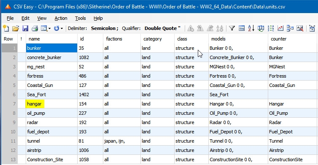Click the id cell '1006'
This screenshot has height=165, width=318.
point(90,150)
